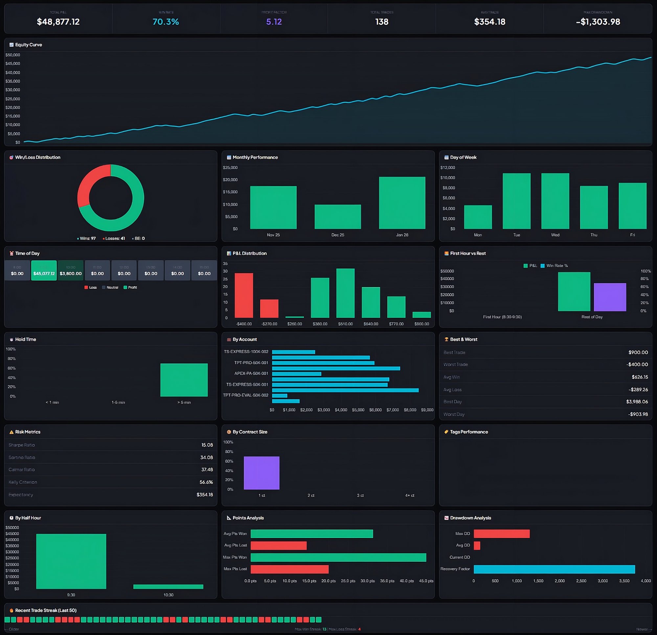Screen dimensions: 657x635
Task: Click the Monthly Performance chart icon
Action: (x=229, y=157)
